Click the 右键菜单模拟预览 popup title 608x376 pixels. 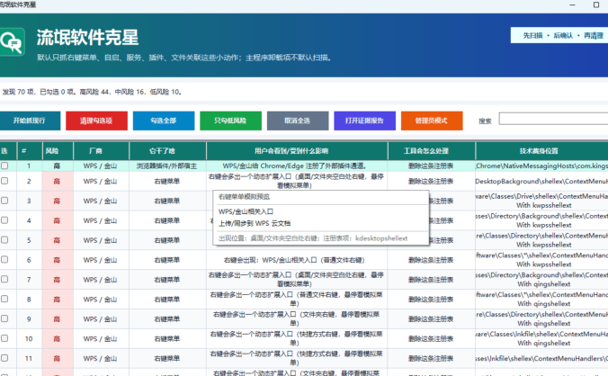[x=244, y=196]
